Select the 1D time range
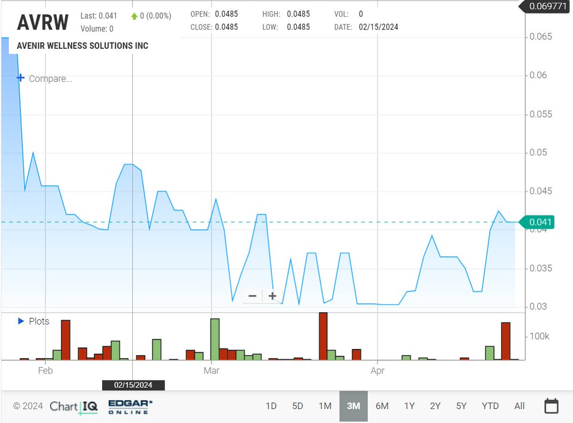 271,406
